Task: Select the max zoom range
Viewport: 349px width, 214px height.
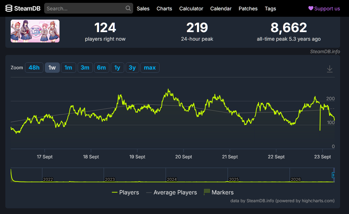Action: pyautogui.click(x=150, y=67)
